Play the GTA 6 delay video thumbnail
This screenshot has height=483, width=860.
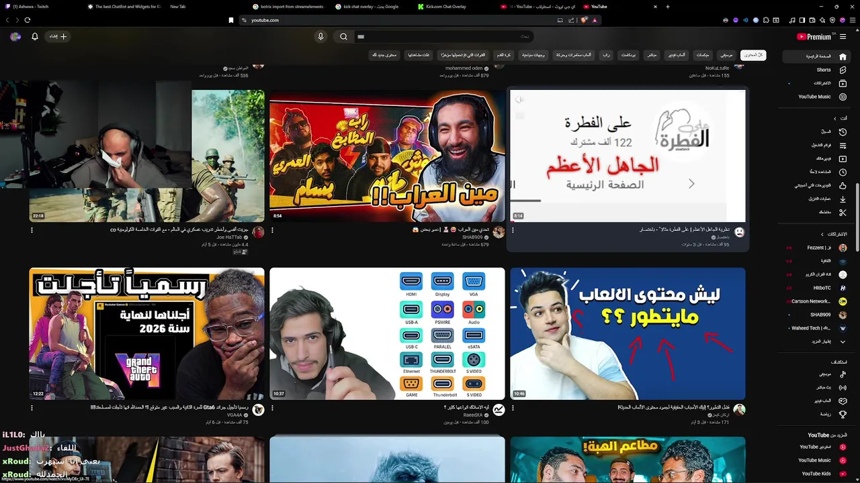coord(146,333)
